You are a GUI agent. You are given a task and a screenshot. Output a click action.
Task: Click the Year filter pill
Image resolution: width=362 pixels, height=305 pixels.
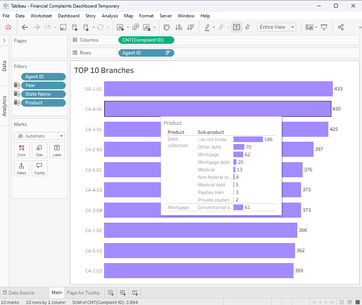tap(44, 85)
